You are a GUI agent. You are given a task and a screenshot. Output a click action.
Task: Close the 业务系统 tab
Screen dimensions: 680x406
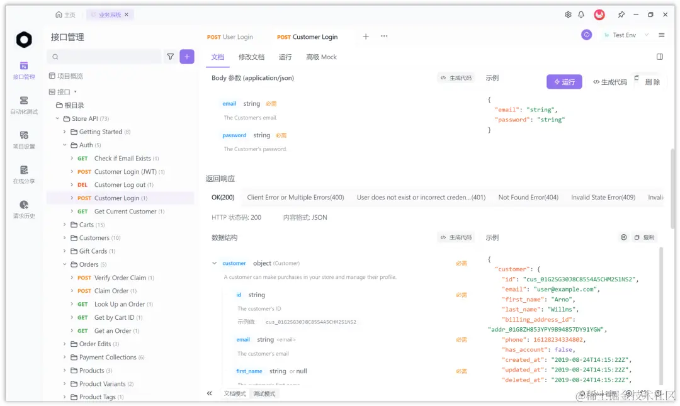point(127,14)
